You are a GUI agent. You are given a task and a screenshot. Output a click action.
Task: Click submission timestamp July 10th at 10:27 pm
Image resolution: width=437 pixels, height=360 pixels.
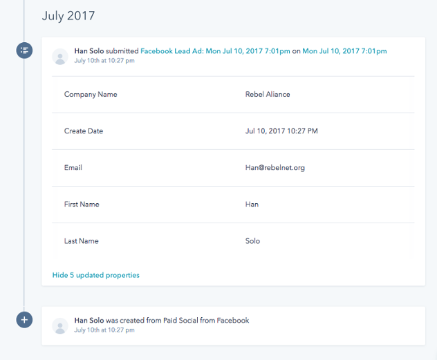[x=104, y=61]
